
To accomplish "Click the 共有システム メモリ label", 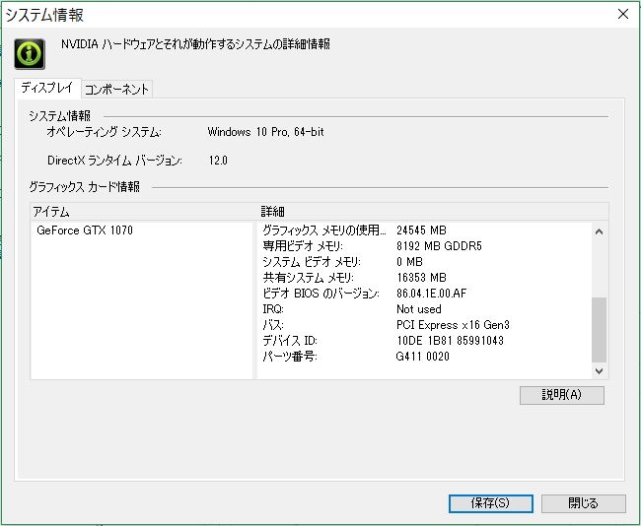I will 309,278.
